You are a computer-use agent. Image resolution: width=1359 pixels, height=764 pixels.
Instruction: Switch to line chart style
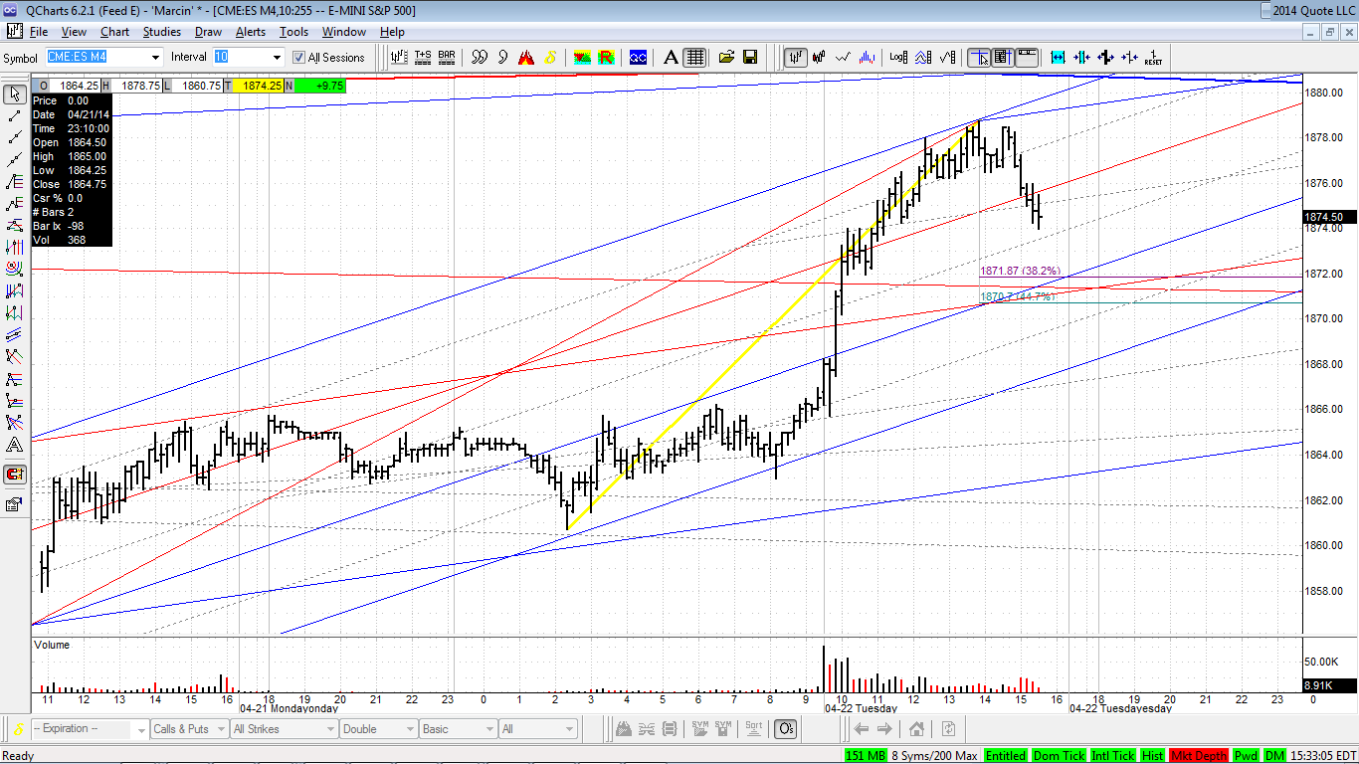click(x=844, y=57)
